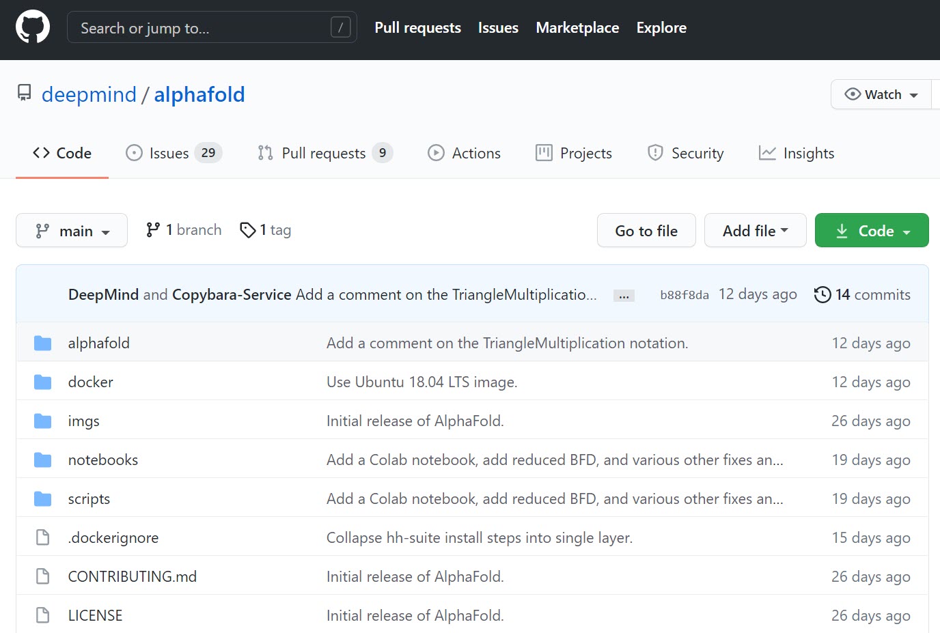View the 1 tag link
Viewport: 940px width, 633px height.
pos(266,230)
